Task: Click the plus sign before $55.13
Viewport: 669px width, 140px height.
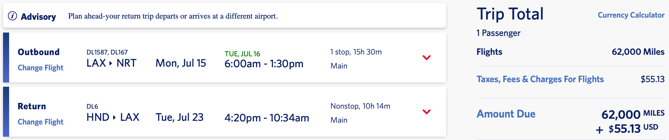Action: [599, 130]
